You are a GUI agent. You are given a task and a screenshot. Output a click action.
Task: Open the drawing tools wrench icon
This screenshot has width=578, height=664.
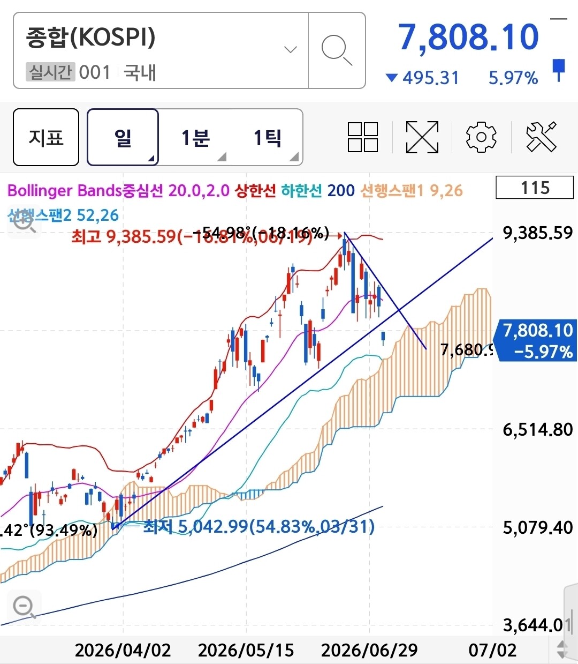tap(542, 137)
